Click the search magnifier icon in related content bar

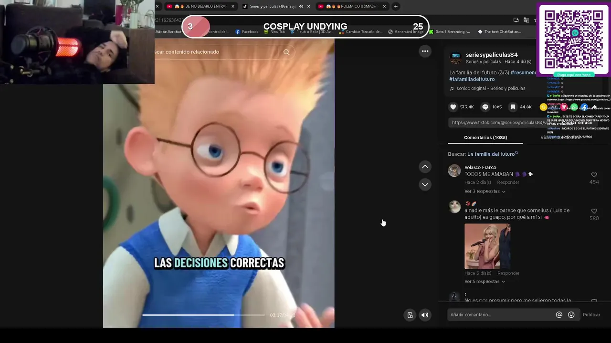[286, 52]
